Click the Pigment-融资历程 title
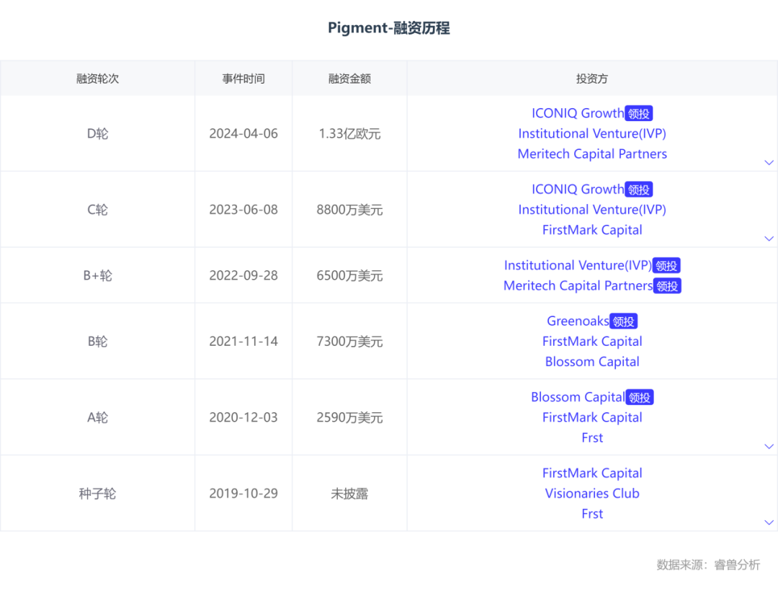This screenshot has height=596, width=778. point(388,28)
